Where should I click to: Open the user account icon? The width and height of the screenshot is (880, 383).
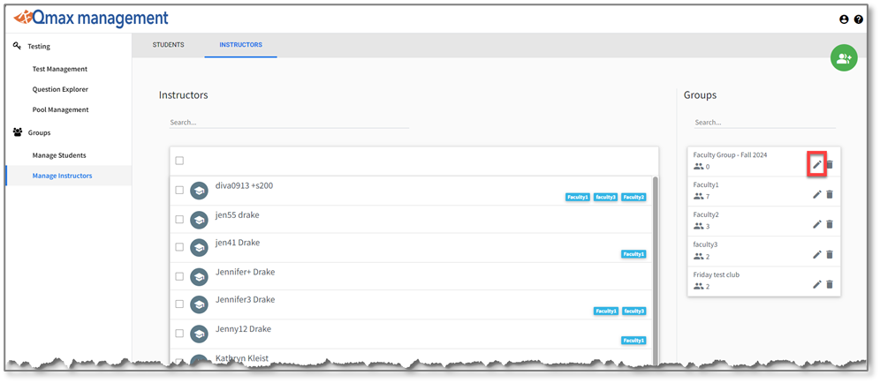point(844,19)
